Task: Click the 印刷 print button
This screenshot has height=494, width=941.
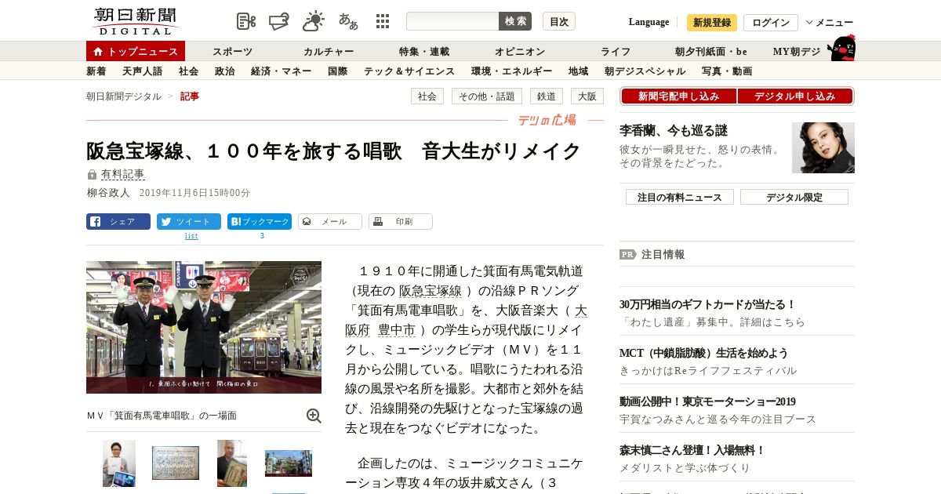Action: click(401, 222)
